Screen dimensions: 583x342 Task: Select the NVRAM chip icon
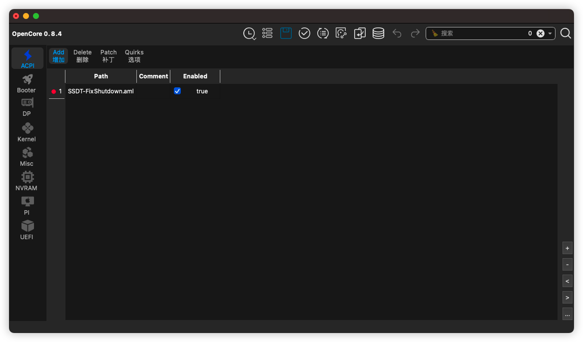27,181
